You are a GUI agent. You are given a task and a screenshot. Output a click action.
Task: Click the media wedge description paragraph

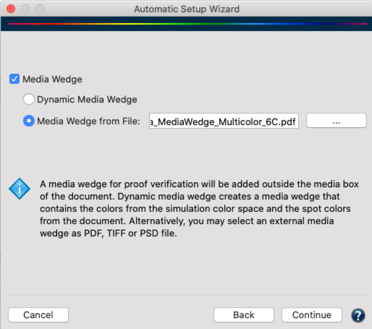tap(199, 209)
